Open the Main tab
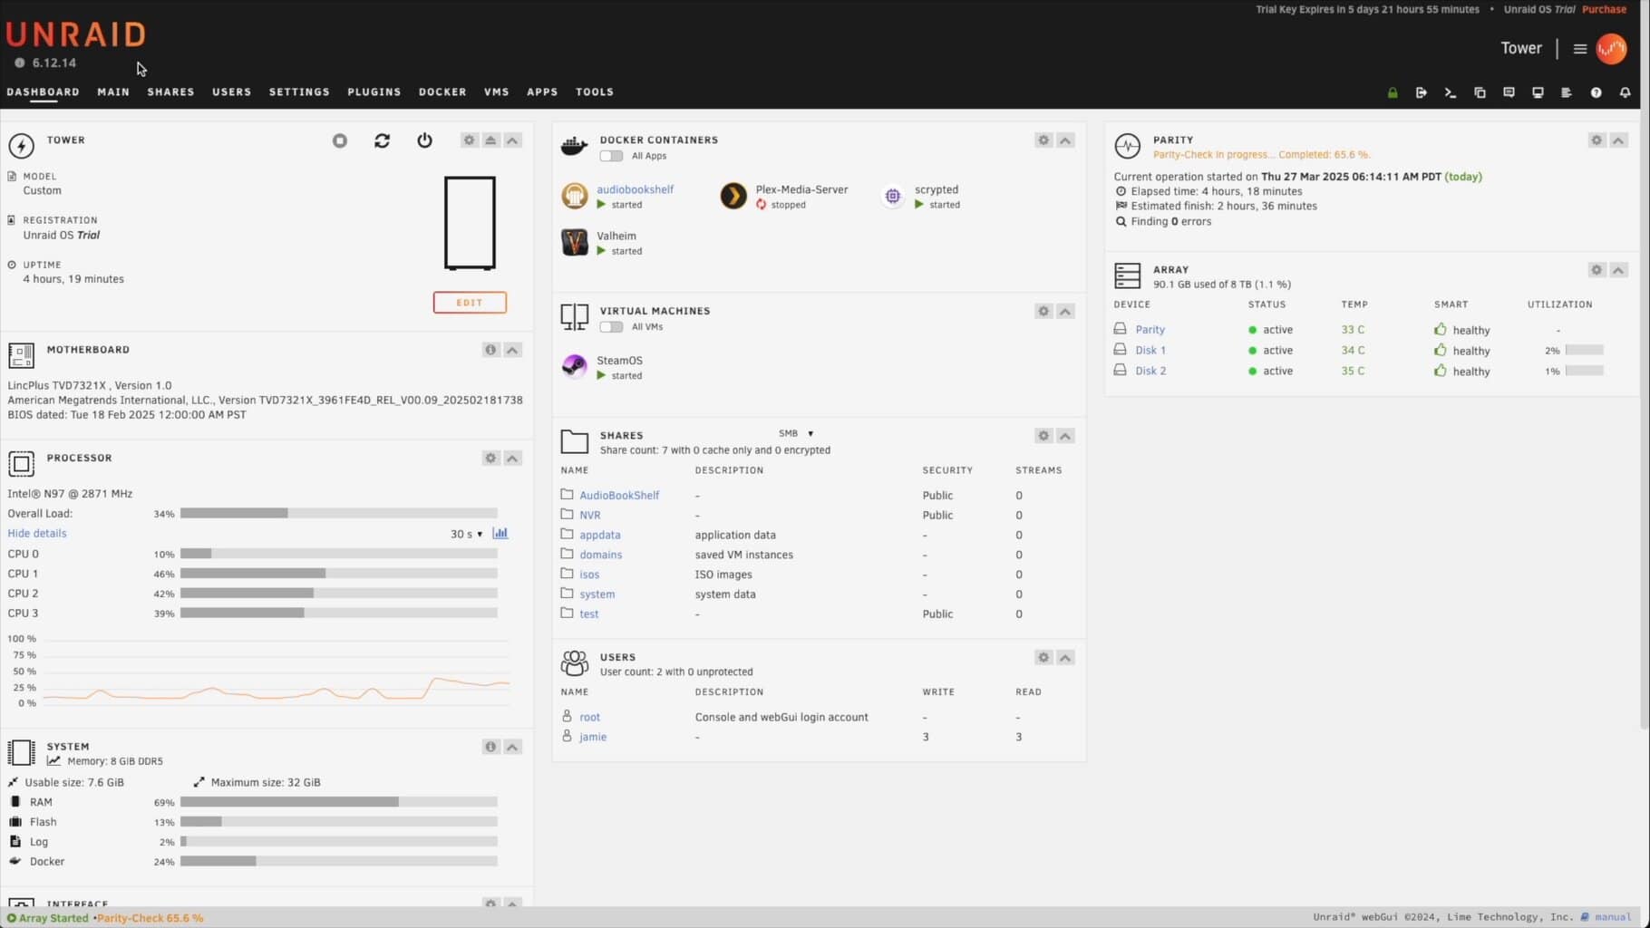 click(x=113, y=92)
